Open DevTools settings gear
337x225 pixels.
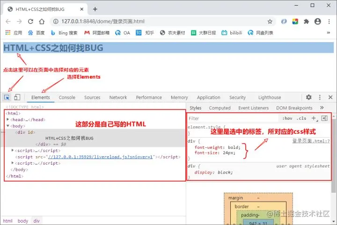point(308,97)
